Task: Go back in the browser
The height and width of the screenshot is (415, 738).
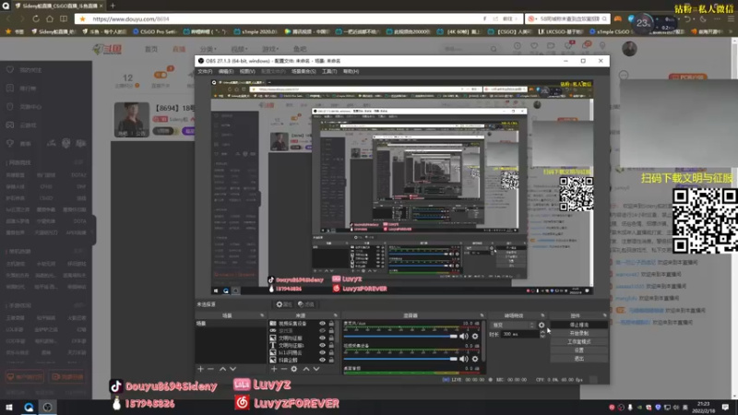Action: 8,18
